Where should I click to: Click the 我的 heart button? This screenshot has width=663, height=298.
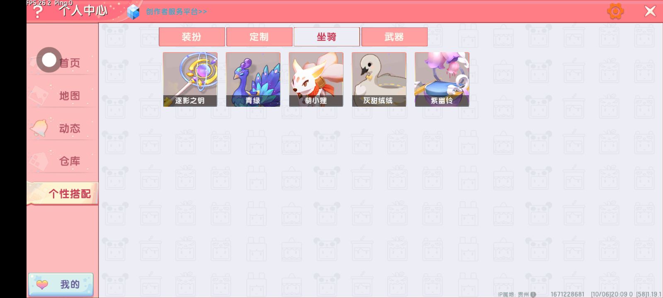tap(61, 284)
